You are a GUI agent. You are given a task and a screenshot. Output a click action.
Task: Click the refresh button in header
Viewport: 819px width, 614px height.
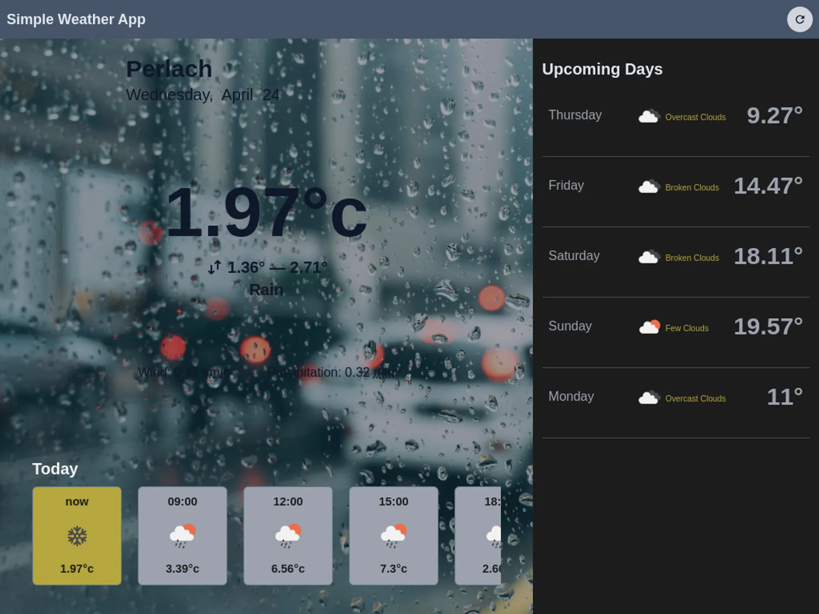[x=799, y=19]
